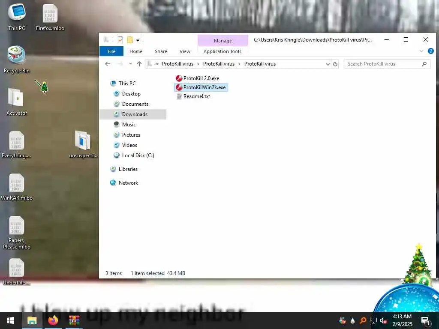Open Local Disk (C:) in navigation pane
Image resolution: width=439 pixels, height=329 pixels.
pos(134,156)
